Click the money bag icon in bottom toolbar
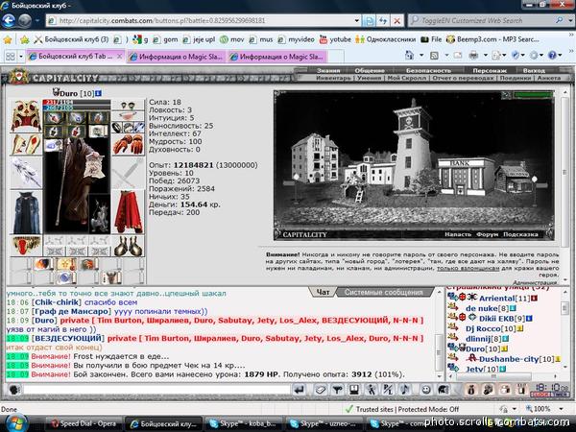The image size is (576, 432). (x=471, y=390)
